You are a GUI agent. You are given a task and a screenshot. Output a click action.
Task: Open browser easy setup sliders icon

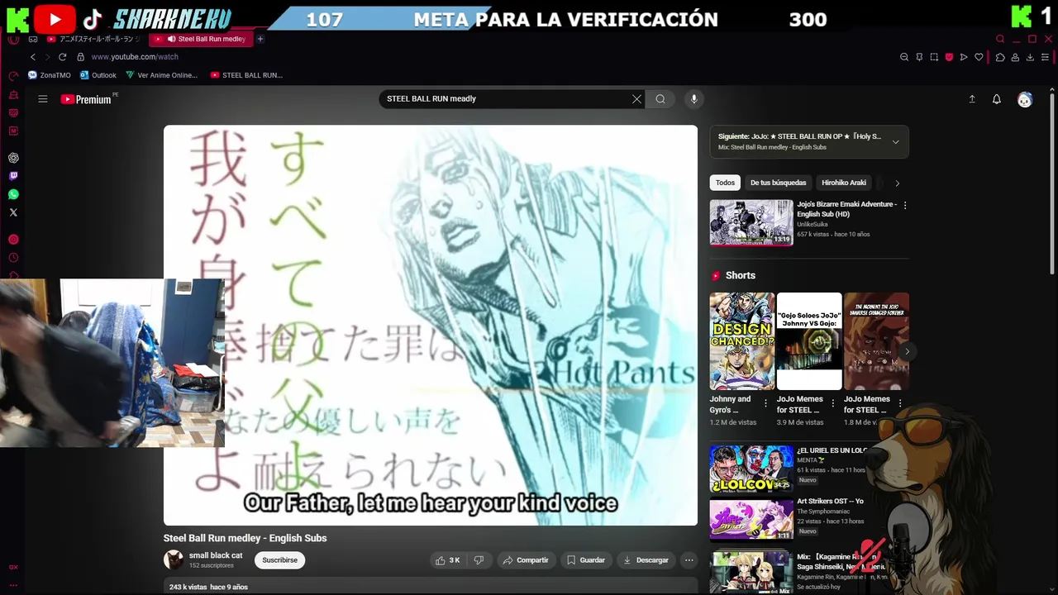click(1046, 57)
